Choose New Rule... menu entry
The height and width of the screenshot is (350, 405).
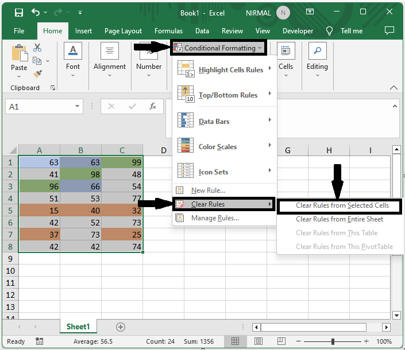tap(224, 190)
